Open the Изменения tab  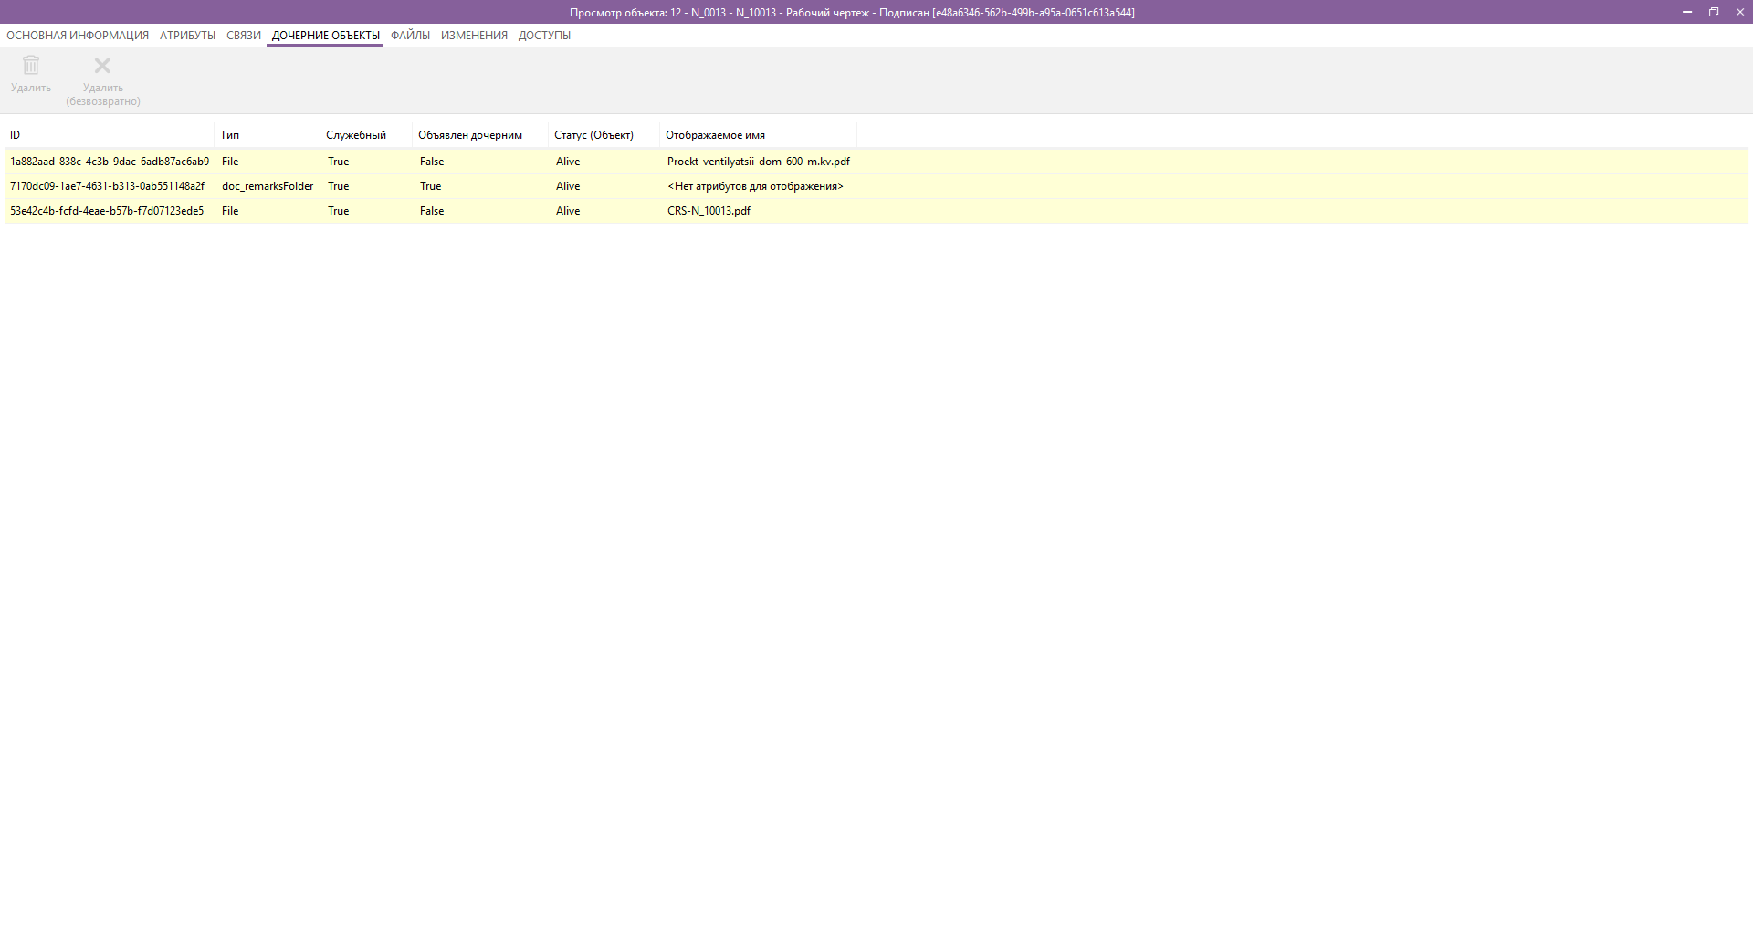tap(474, 36)
